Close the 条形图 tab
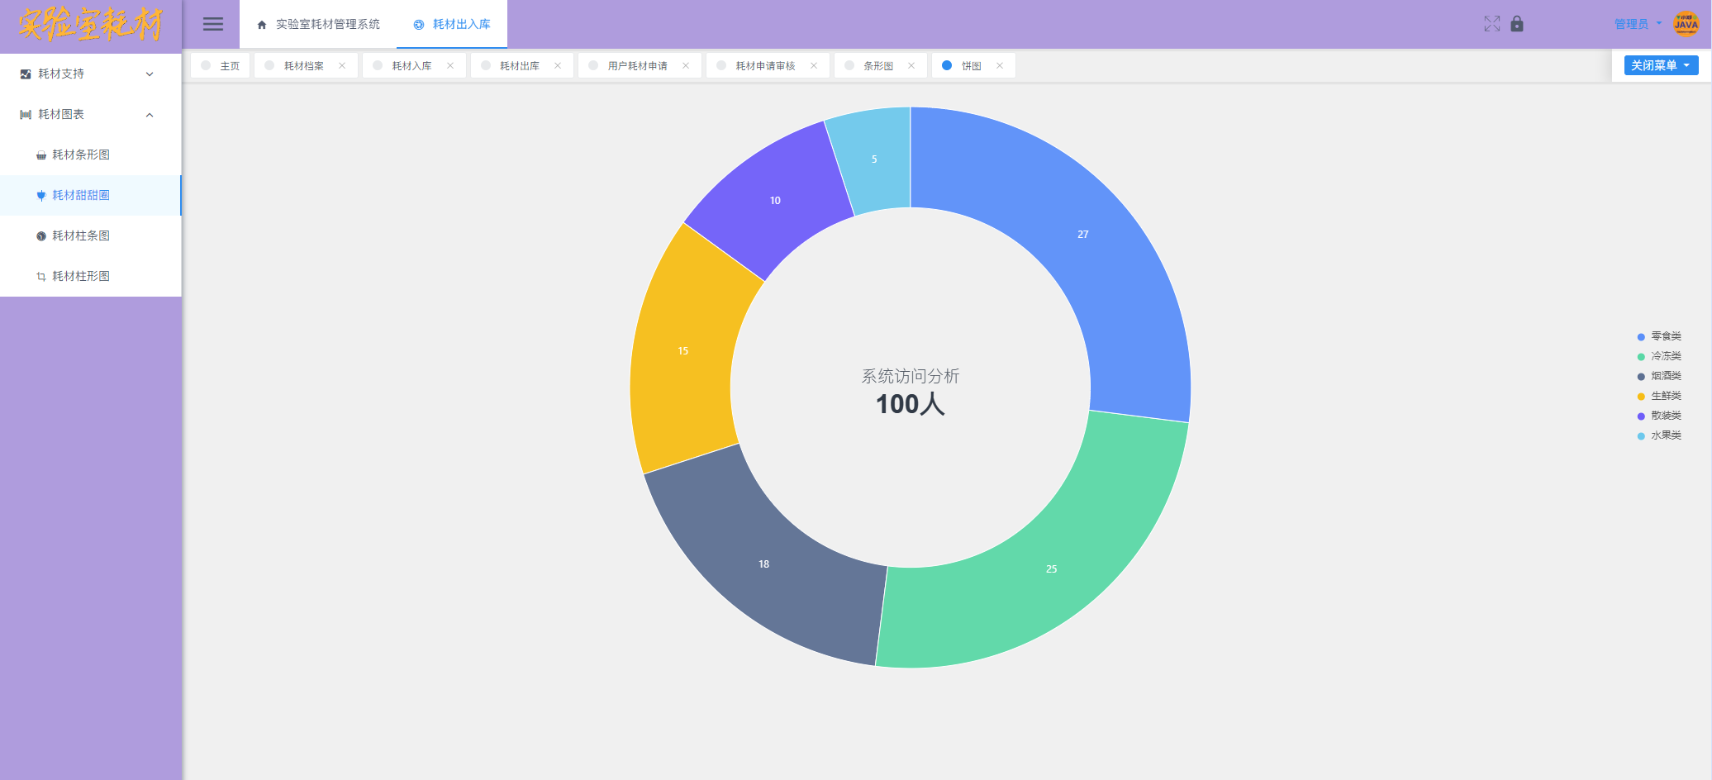 (x=911, y=66)
